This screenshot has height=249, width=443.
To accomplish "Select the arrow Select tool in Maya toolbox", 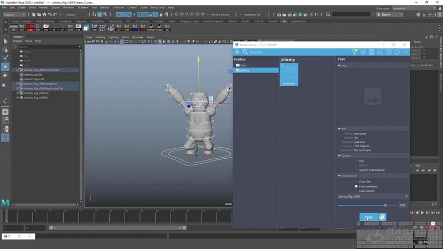I will point(5,41).
